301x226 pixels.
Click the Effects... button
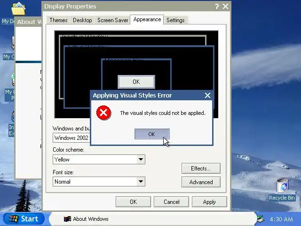click(x=201, y=169)
